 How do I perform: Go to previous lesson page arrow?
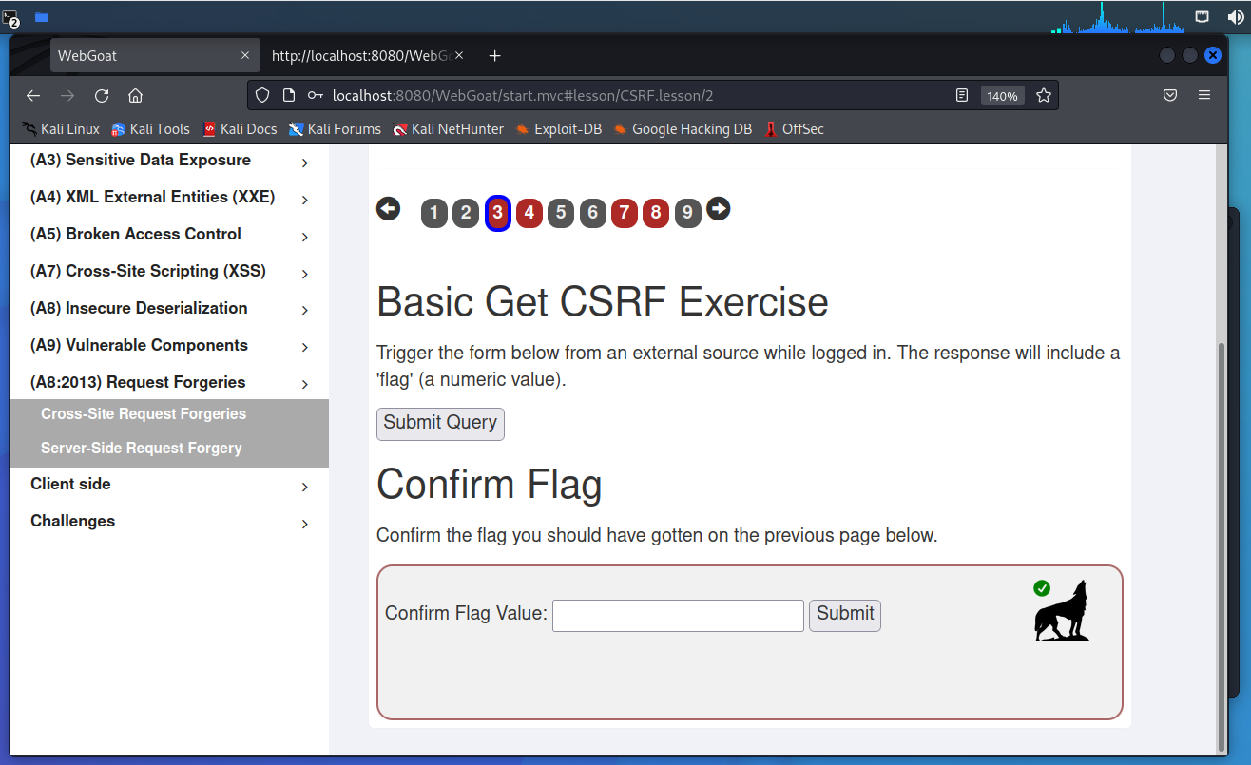(388, 209)
